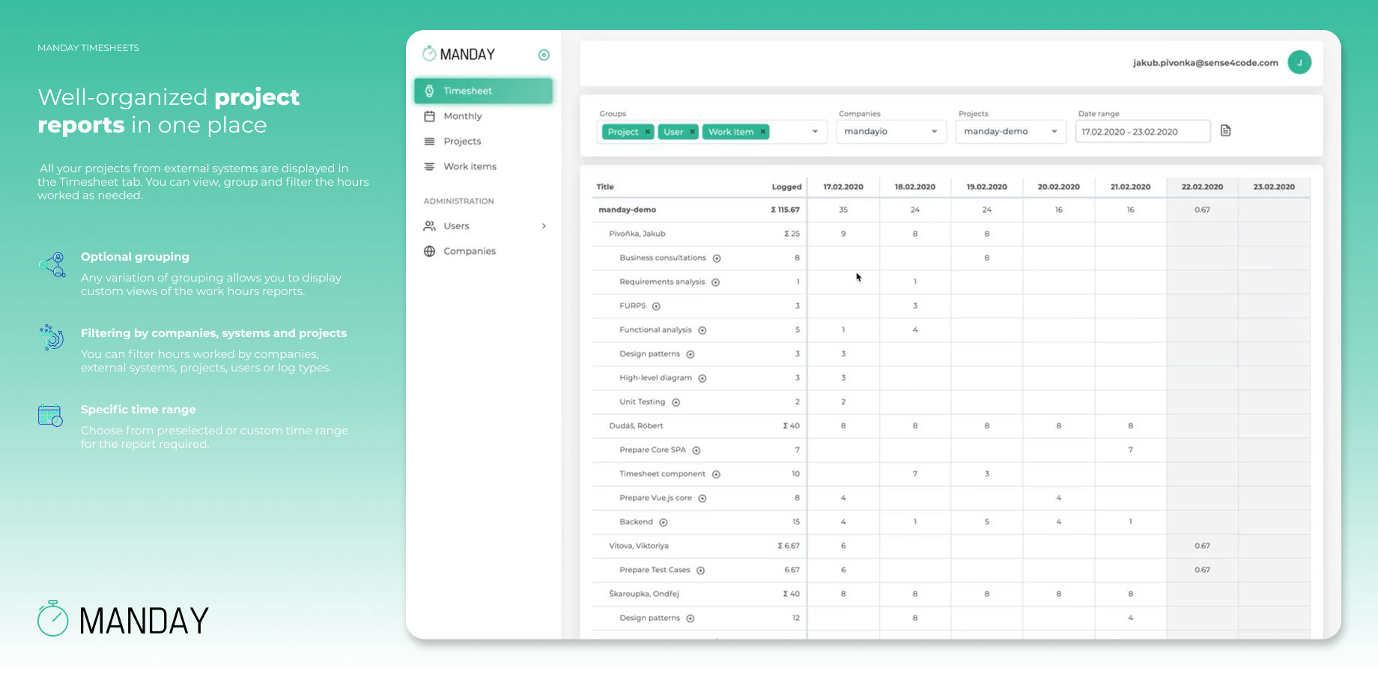This screenshot has width=1378, height=674.
Task: Click the Business consultations work item name
Action: [663, 258]
